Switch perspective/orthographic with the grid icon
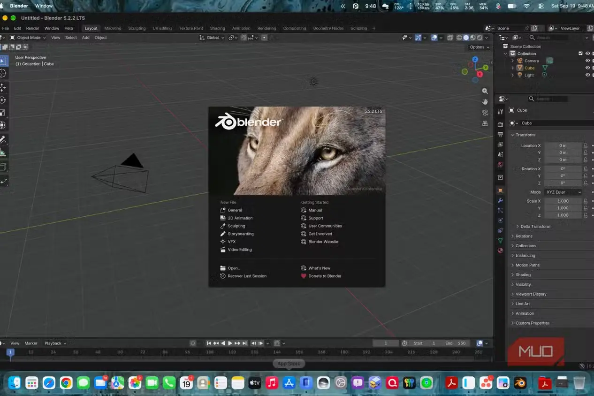The image size is (594, 396). tap(485, 123)
